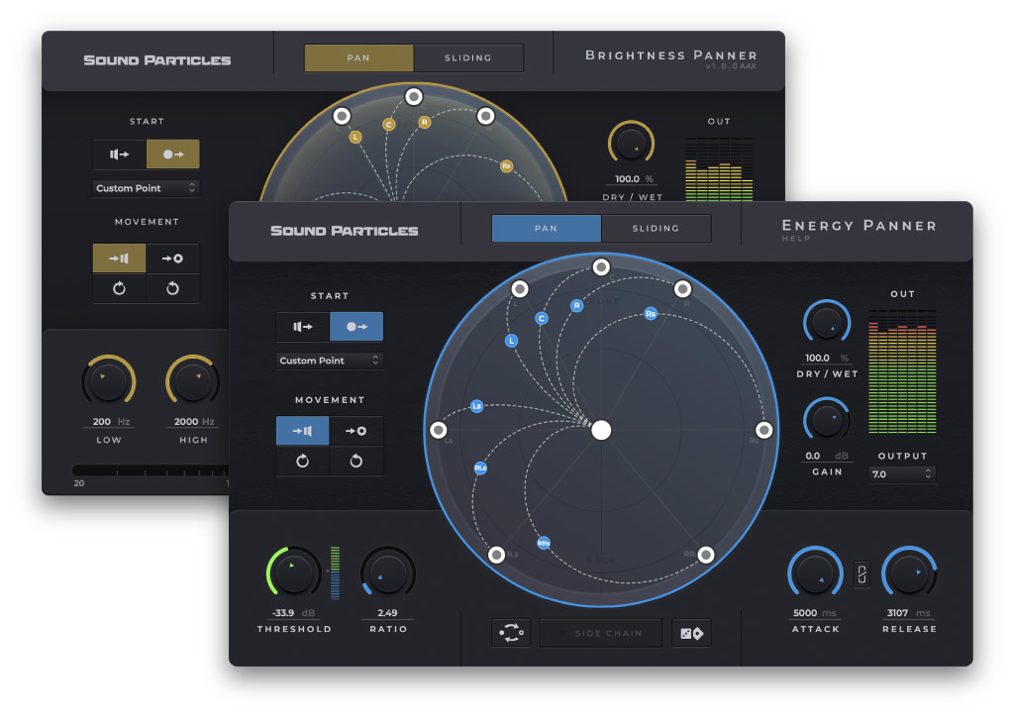
Task: Choose move-to-speaker movement in Energy Panner
Action: pyautogui.click(x=303, y=431)
